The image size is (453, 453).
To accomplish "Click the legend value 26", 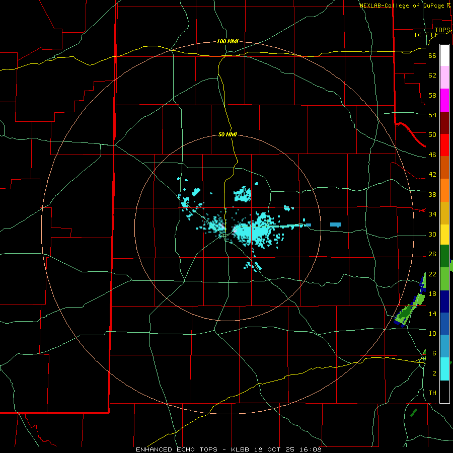I will point(432,254).
